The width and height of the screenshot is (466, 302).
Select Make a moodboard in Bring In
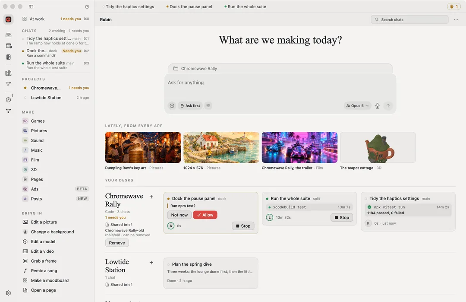pyautogui.click(x=55, y=280)
